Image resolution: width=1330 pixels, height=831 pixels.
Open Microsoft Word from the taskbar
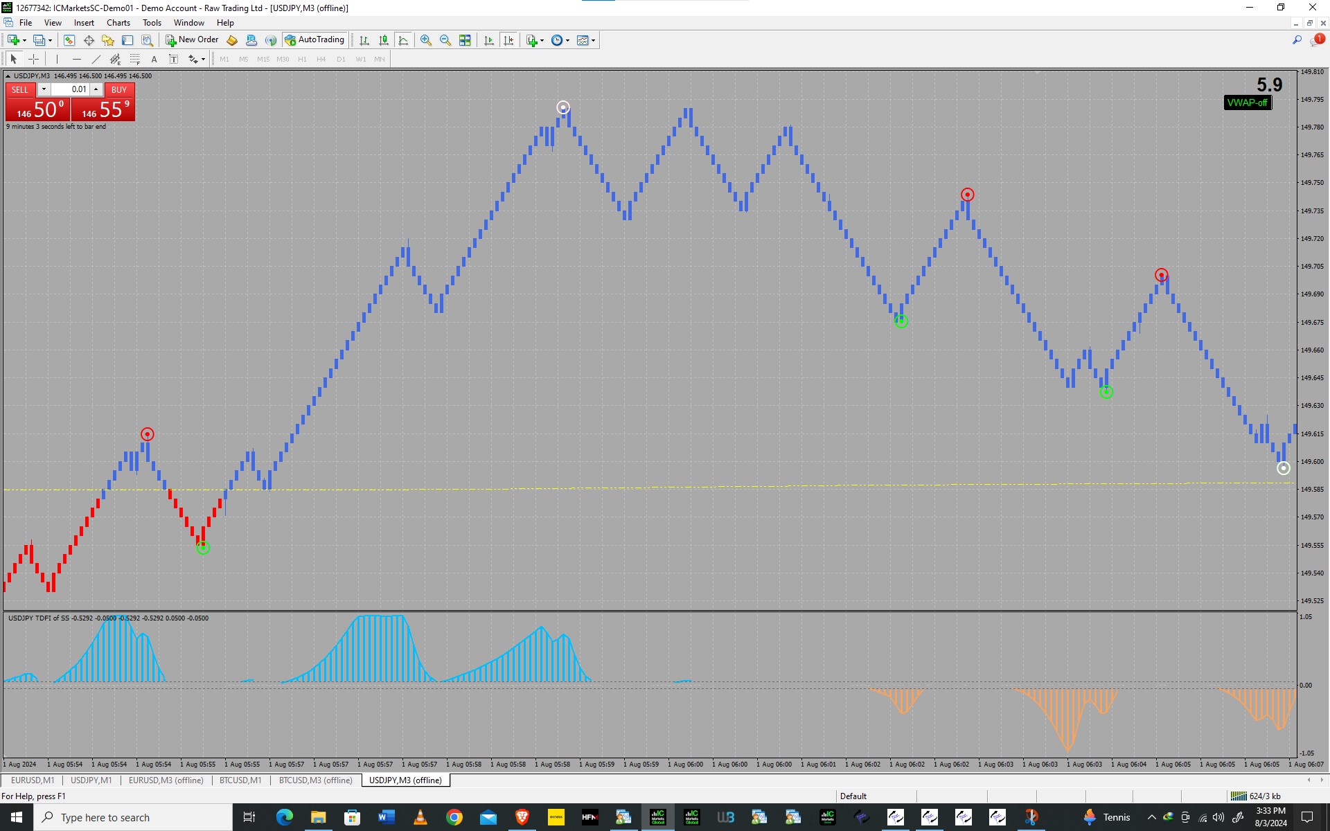point(386,818)
